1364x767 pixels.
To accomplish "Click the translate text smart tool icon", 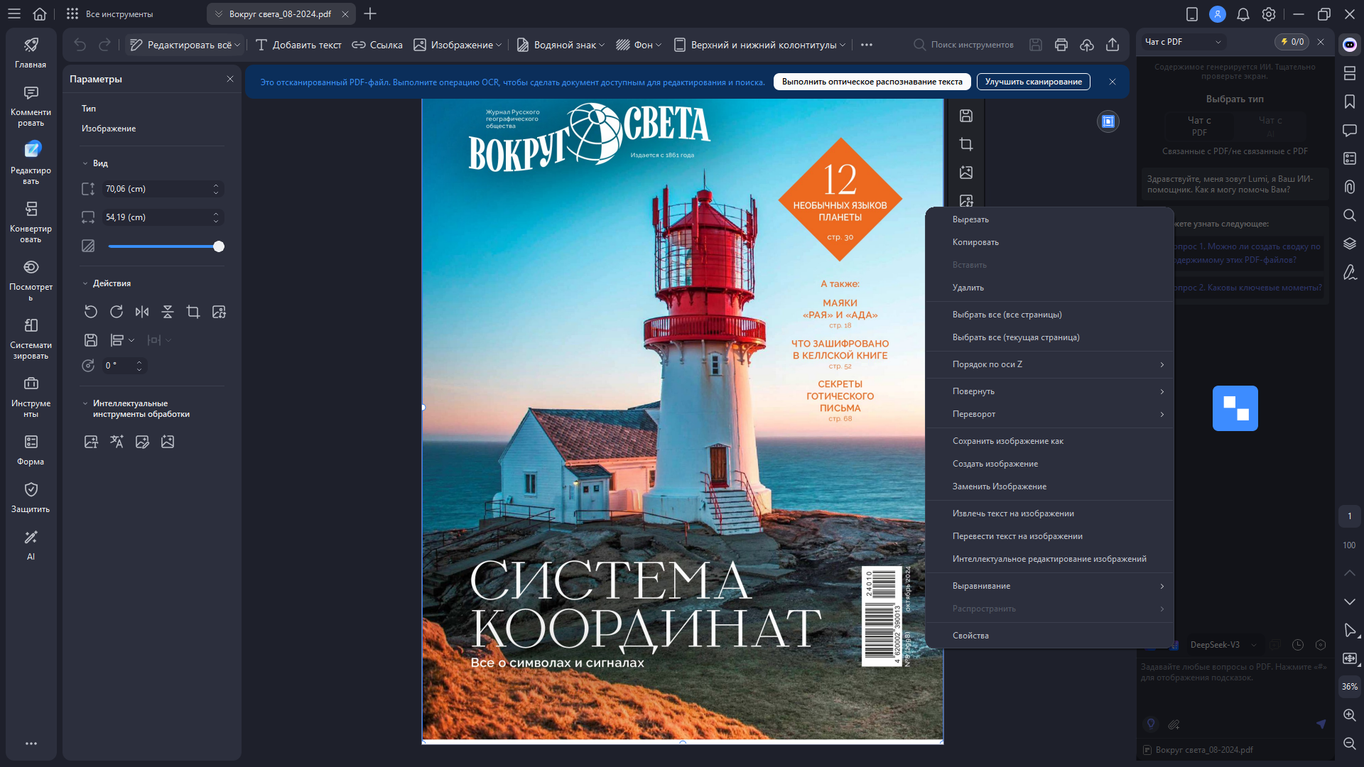I will click(117, 442).
